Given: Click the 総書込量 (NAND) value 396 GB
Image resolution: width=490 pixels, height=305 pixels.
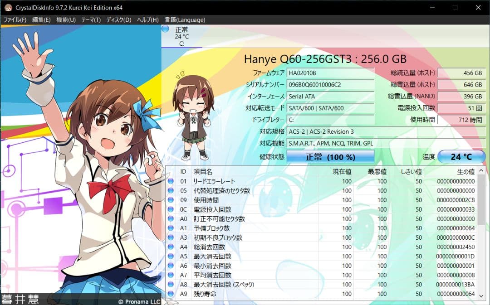Looking at the screenshot, I should coord(461,97).
